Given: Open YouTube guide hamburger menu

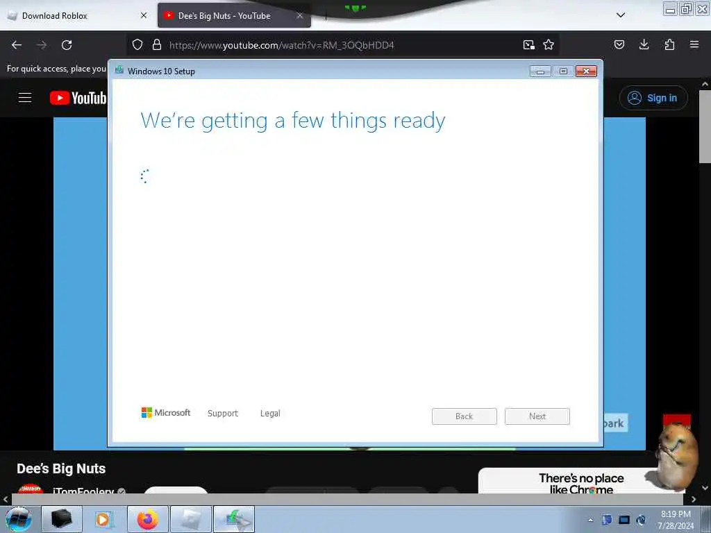Looking at the screenshot, I should pyautogui.click(x=25, y=97).
